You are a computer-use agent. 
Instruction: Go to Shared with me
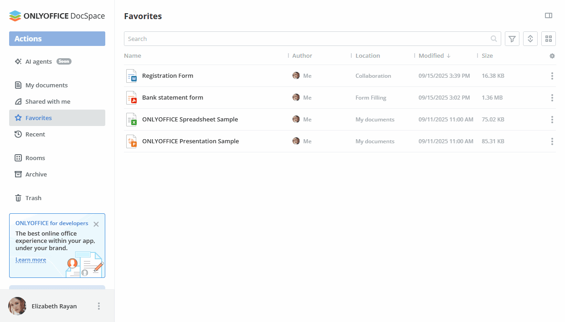(47, 101)
